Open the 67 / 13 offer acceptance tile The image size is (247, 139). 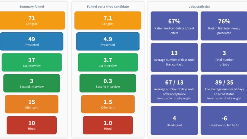(174, 89)
